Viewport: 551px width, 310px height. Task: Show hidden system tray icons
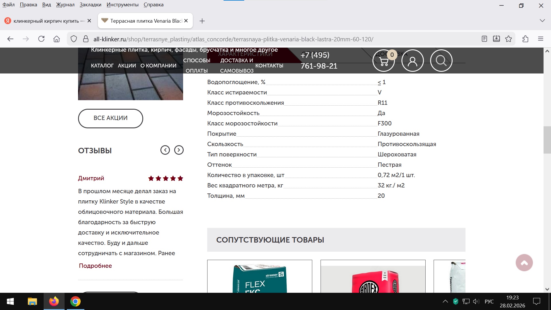pos(445,301)
